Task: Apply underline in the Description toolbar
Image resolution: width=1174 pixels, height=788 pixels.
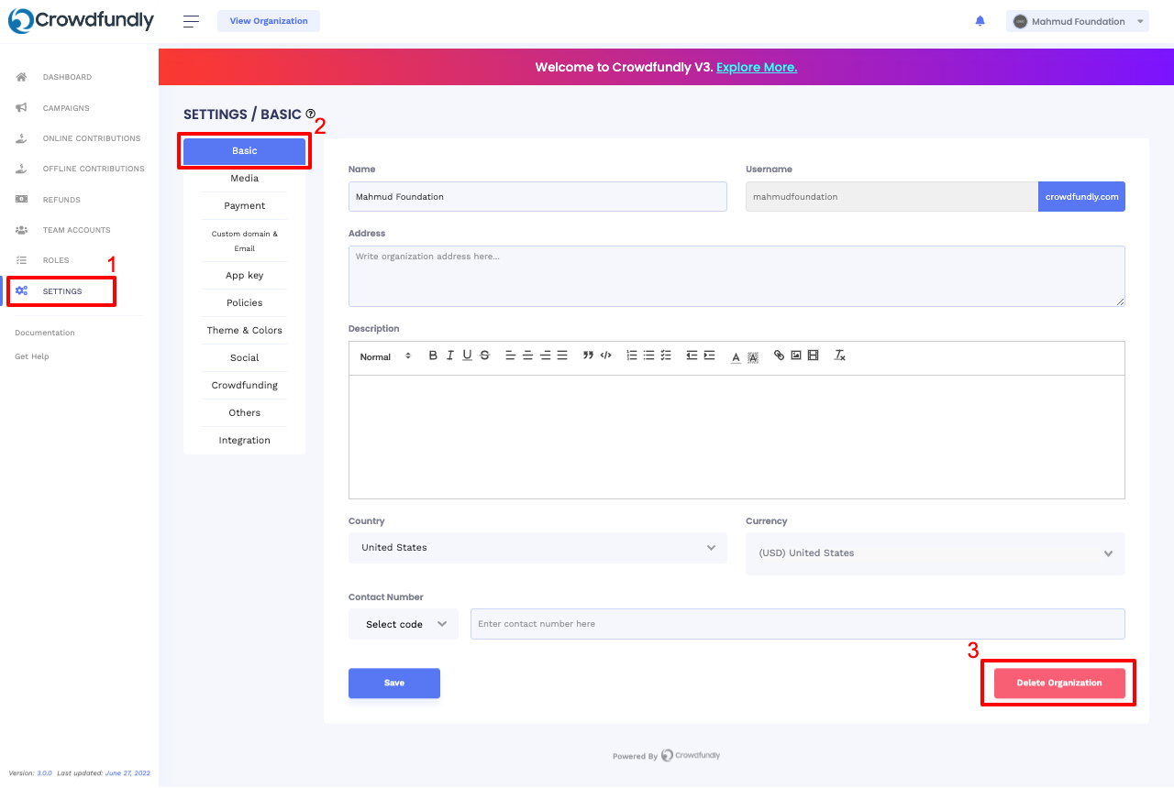Action: click(x=467, y=356)
